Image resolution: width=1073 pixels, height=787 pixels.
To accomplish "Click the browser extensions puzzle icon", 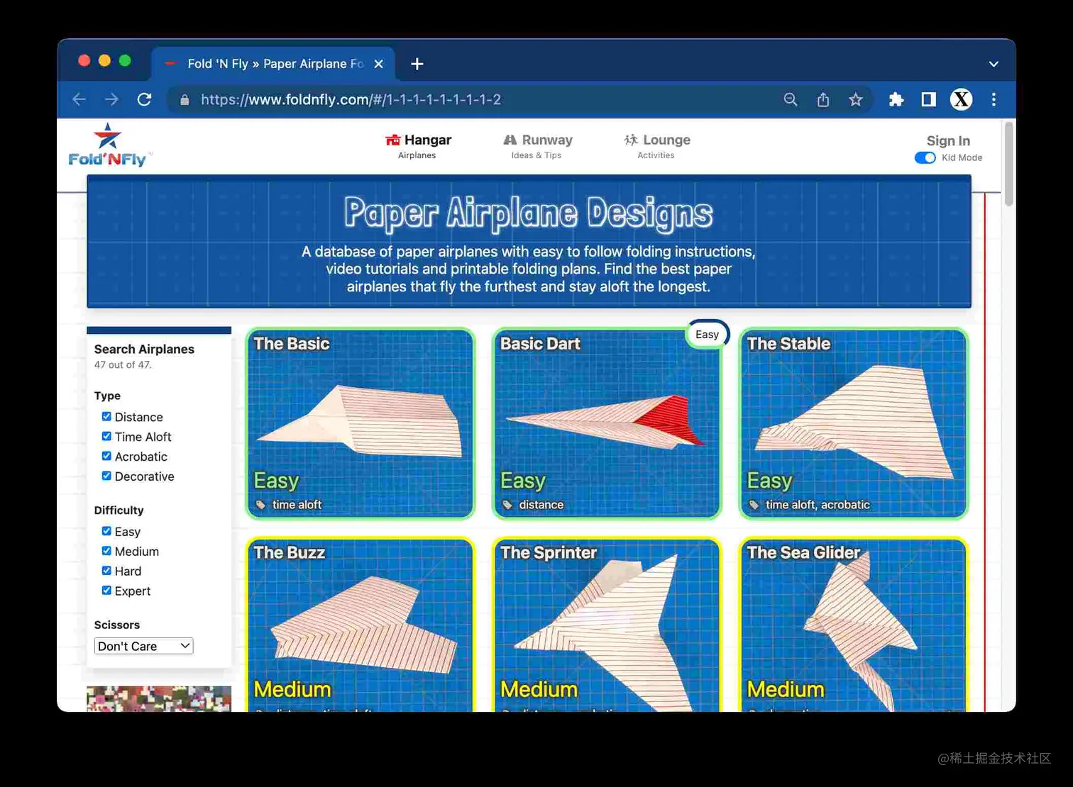I will click(x=896, y=99).
